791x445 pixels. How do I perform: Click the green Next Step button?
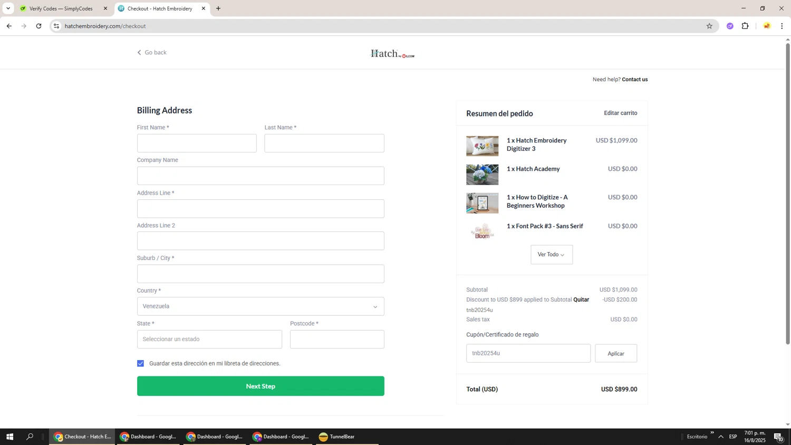pyautogui.click(x=261, y=386)
